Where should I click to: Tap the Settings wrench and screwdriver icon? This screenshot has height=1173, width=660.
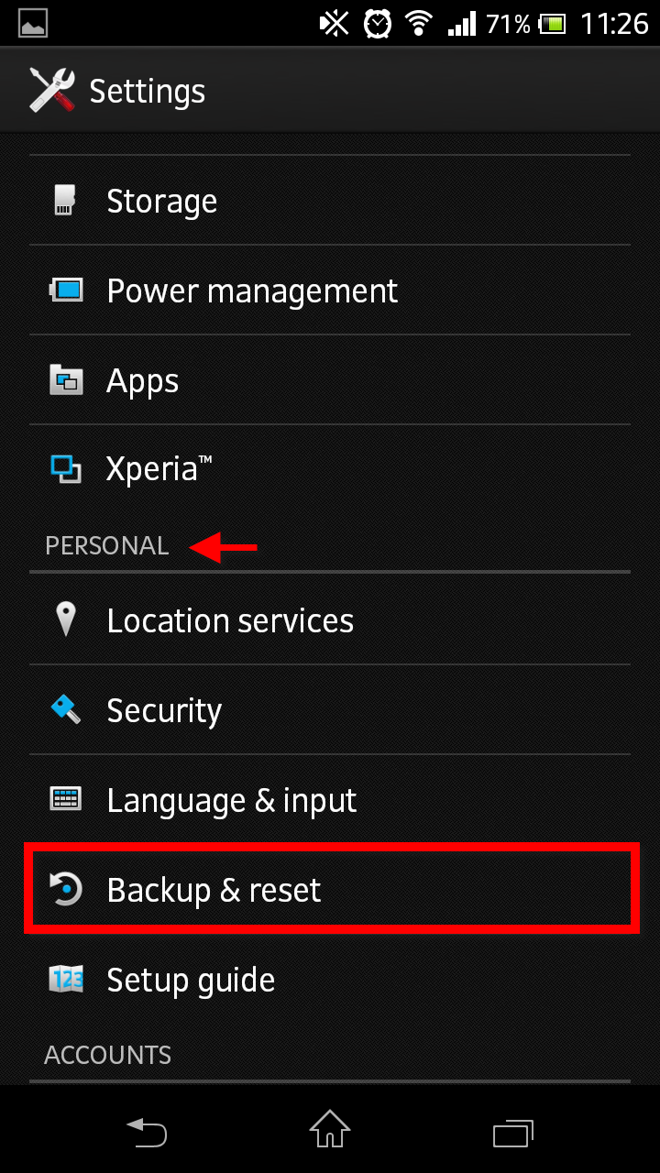50,90
